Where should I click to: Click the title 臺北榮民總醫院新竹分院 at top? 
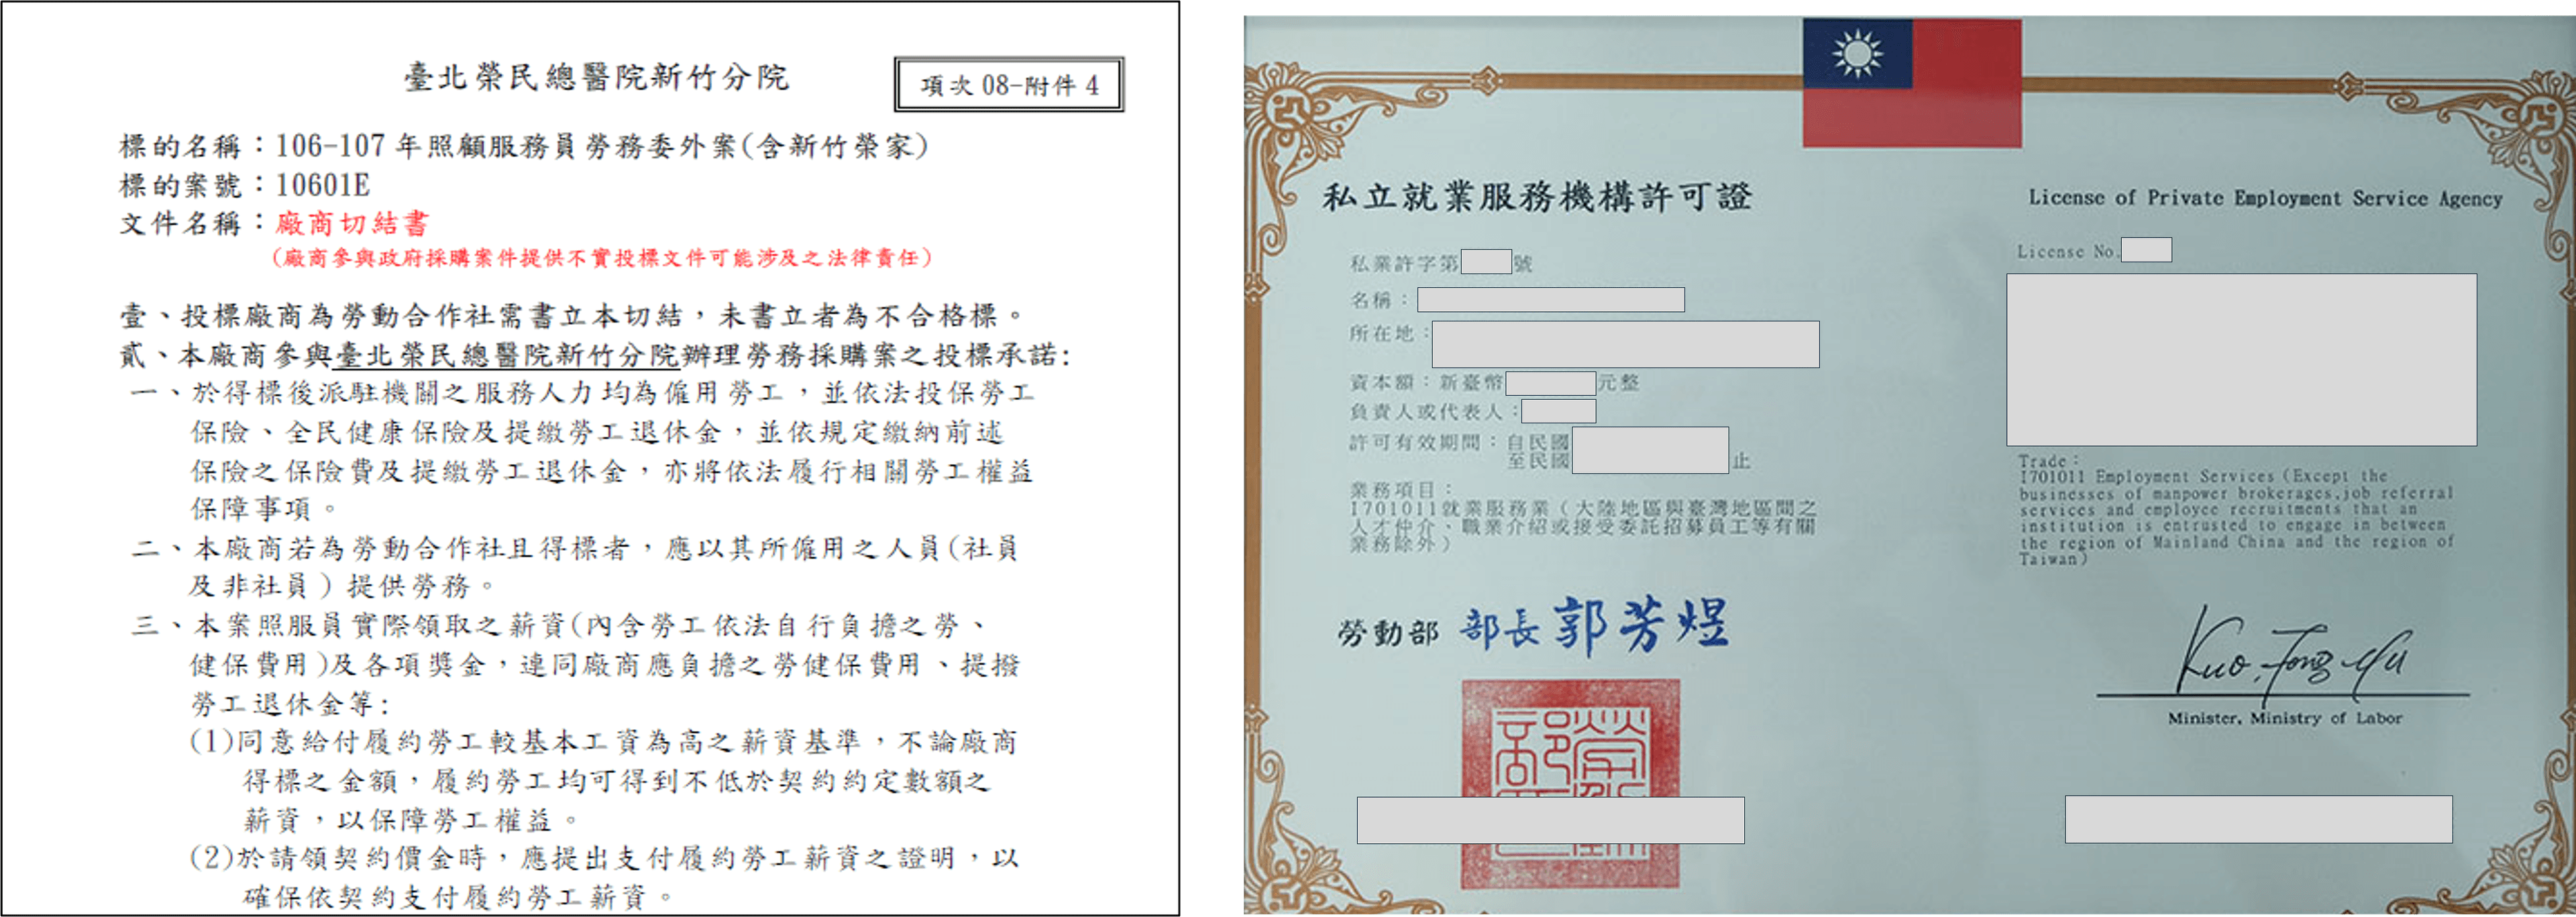[x=596, y=77]
